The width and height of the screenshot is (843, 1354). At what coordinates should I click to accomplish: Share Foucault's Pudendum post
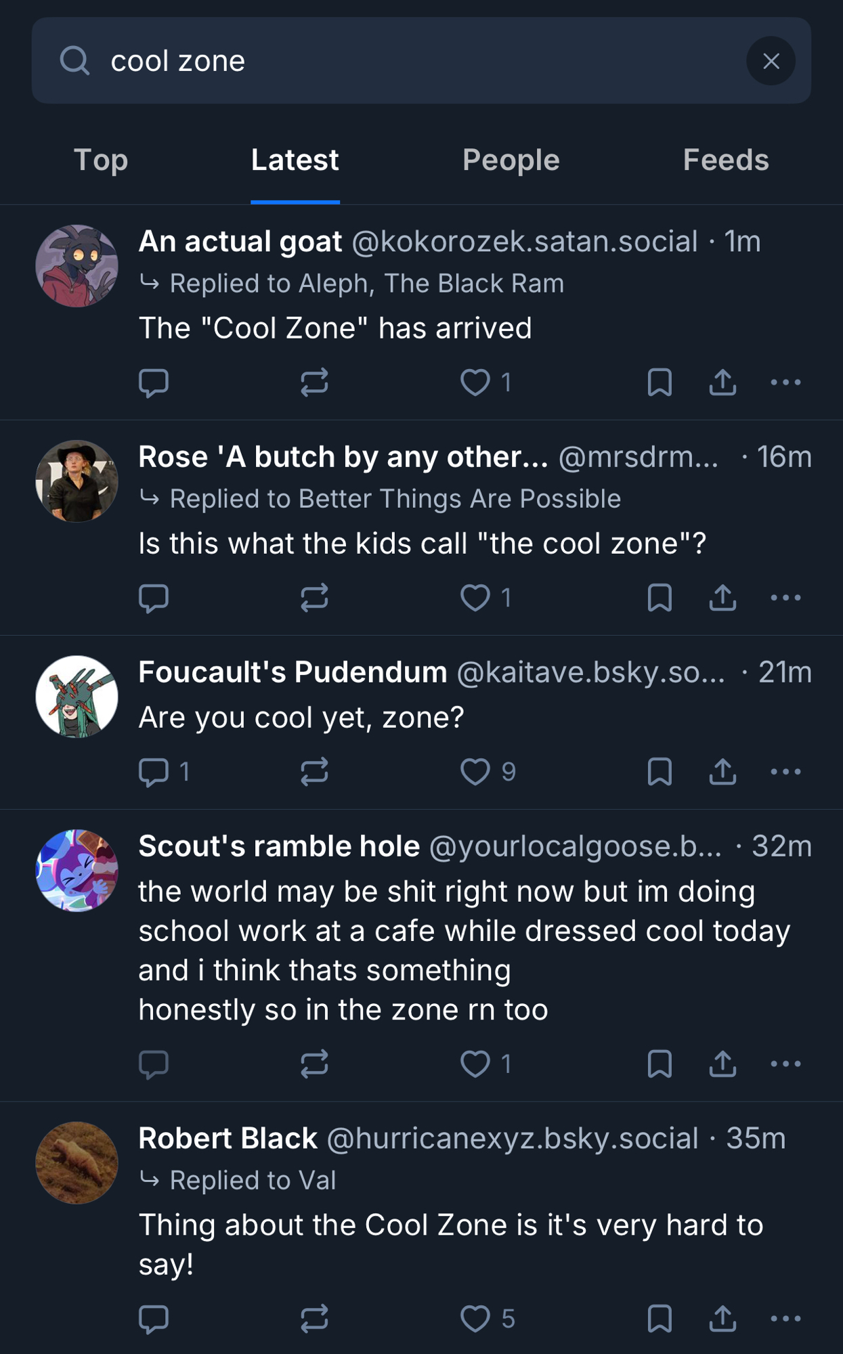[x=722, y=772]
